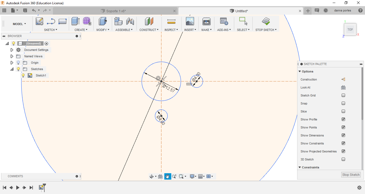Collapse the Options section in palette
The height and width of the screenshot is (194, 365).
pyautogui.click(x=300, y=71)
